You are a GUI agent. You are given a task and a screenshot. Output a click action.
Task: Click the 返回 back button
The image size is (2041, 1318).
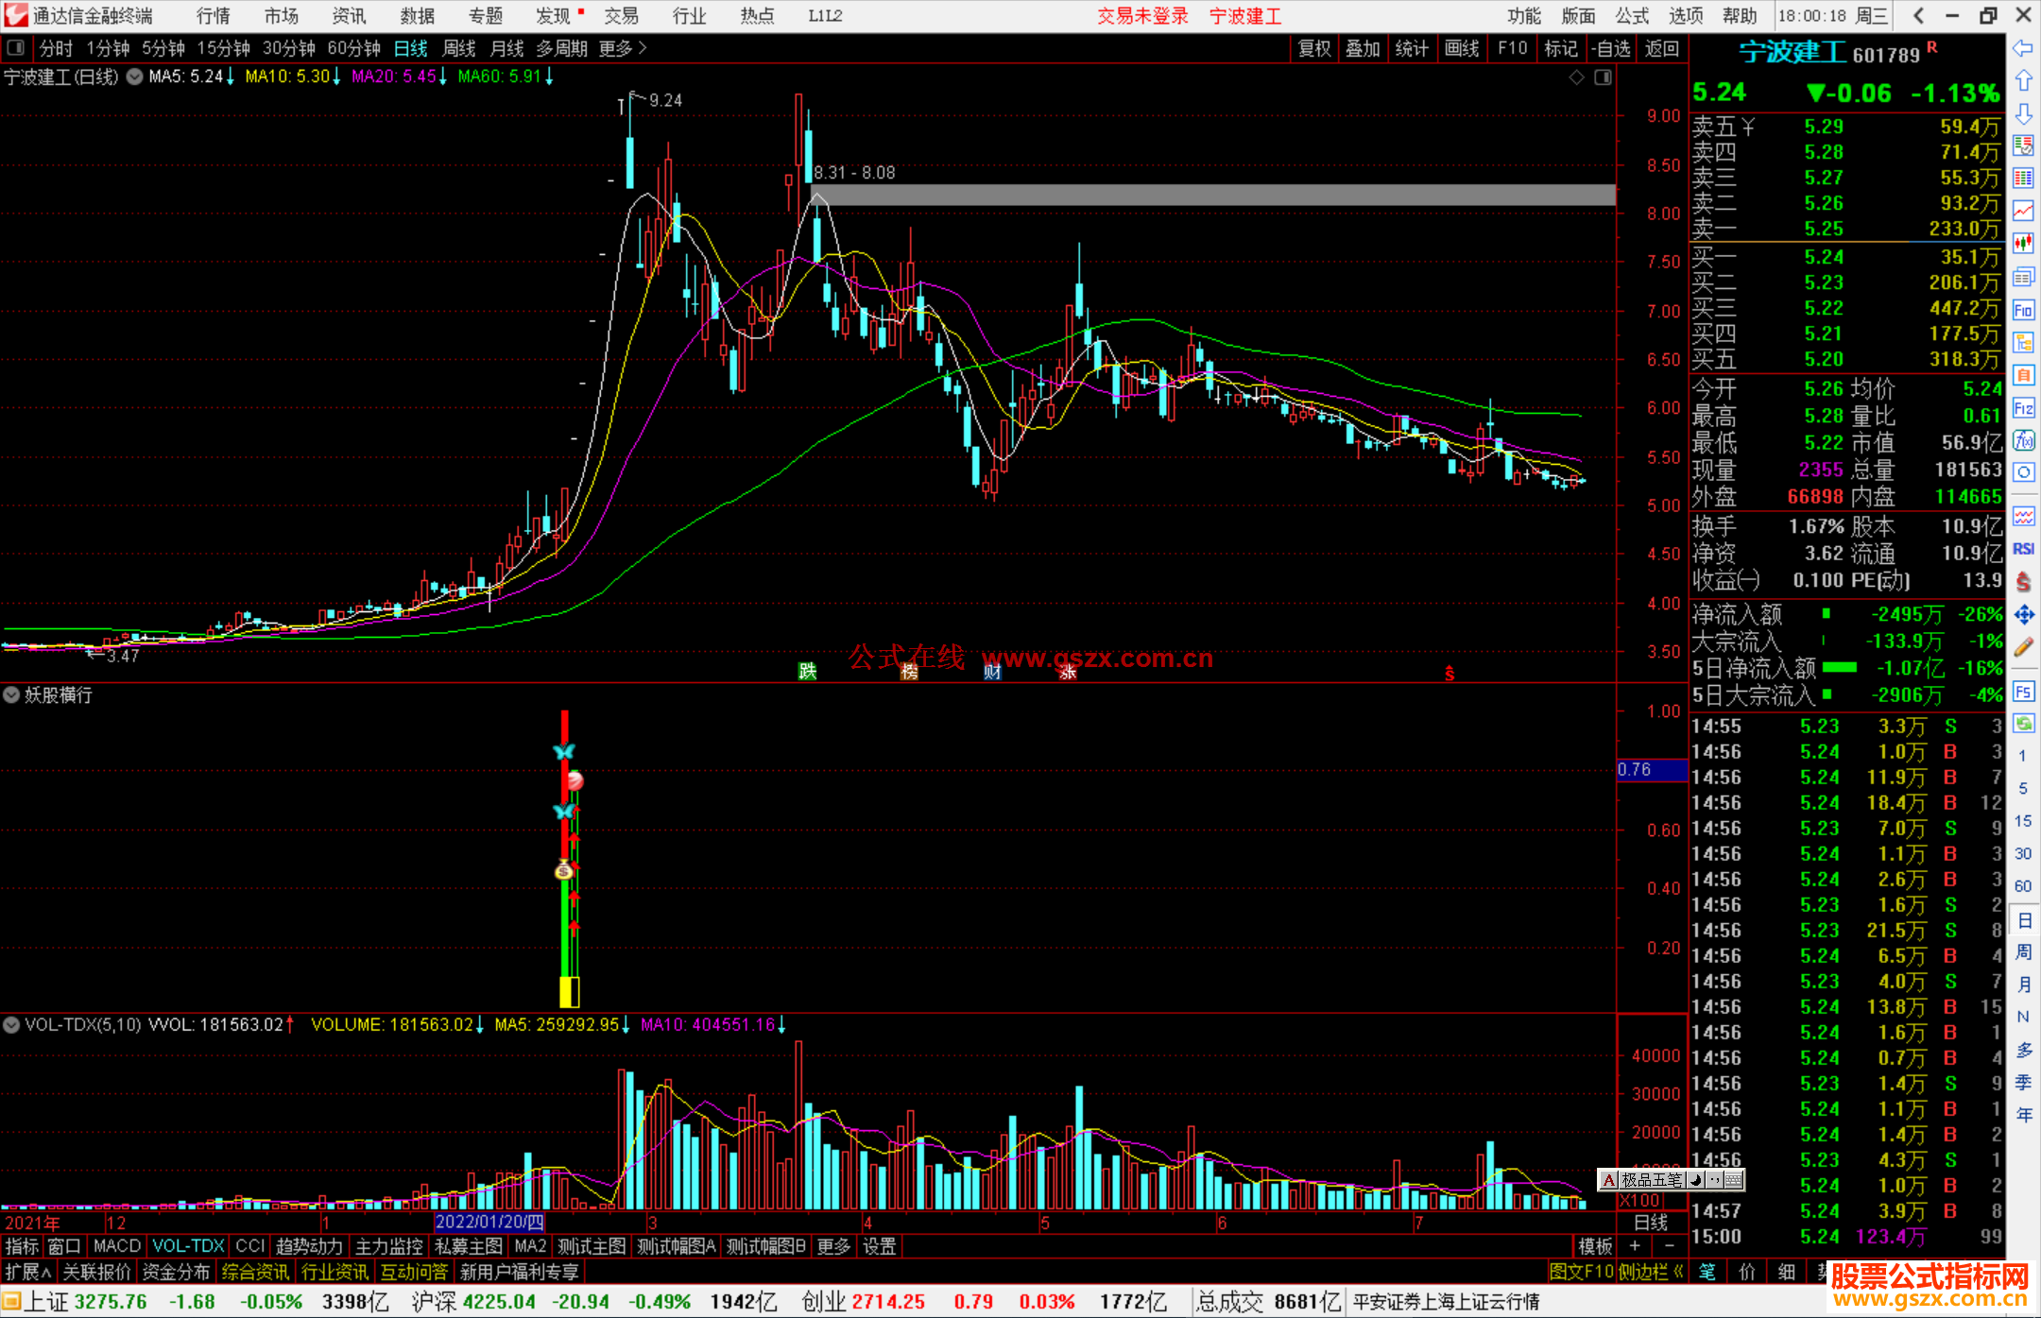(1662, 48)
